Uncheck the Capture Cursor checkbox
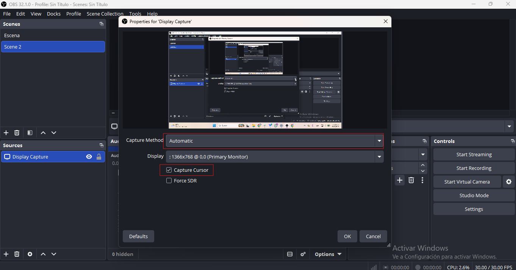Viewport: 516px width, 270px height. pyautogui.click(x=169, y=170)
